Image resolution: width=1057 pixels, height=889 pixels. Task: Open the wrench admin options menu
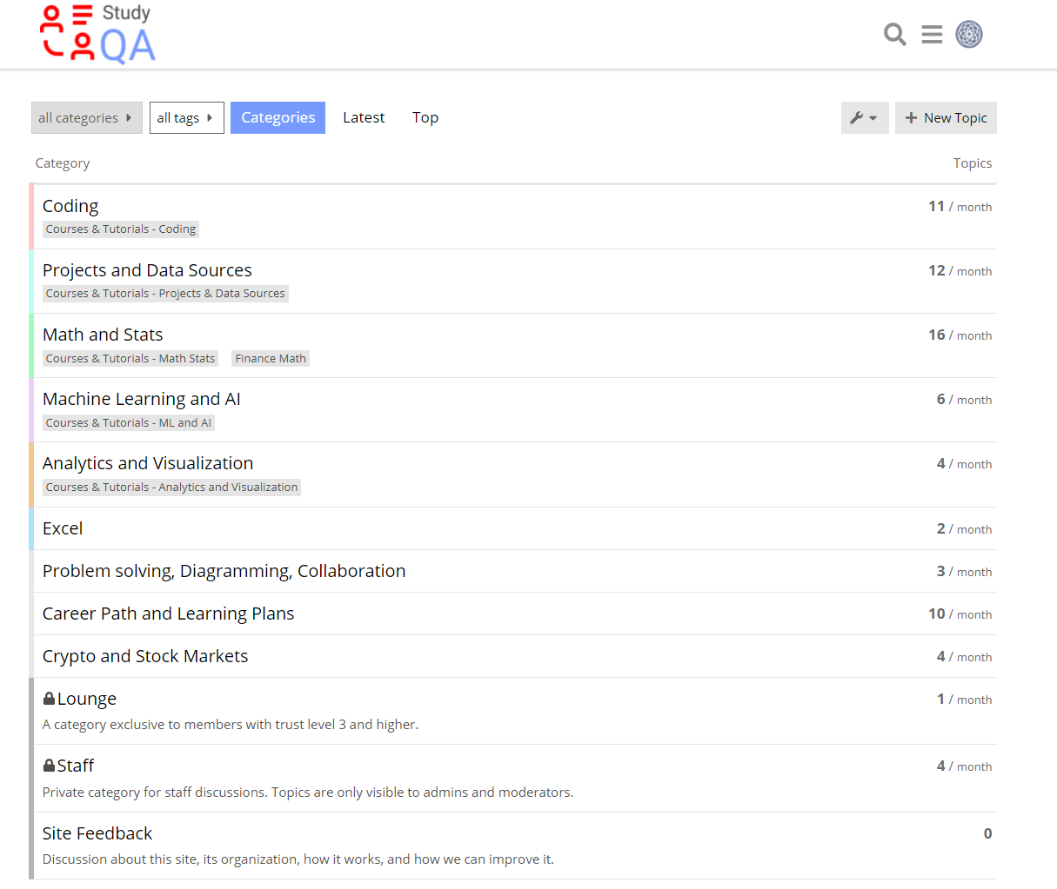(x=864, y=118)
